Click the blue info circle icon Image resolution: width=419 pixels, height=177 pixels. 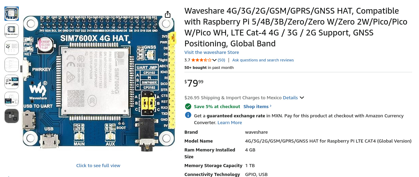click(188, 115)
